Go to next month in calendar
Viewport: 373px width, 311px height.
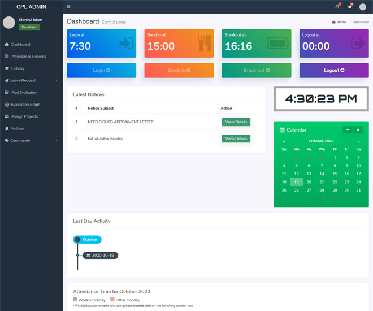tap(358, 141)
